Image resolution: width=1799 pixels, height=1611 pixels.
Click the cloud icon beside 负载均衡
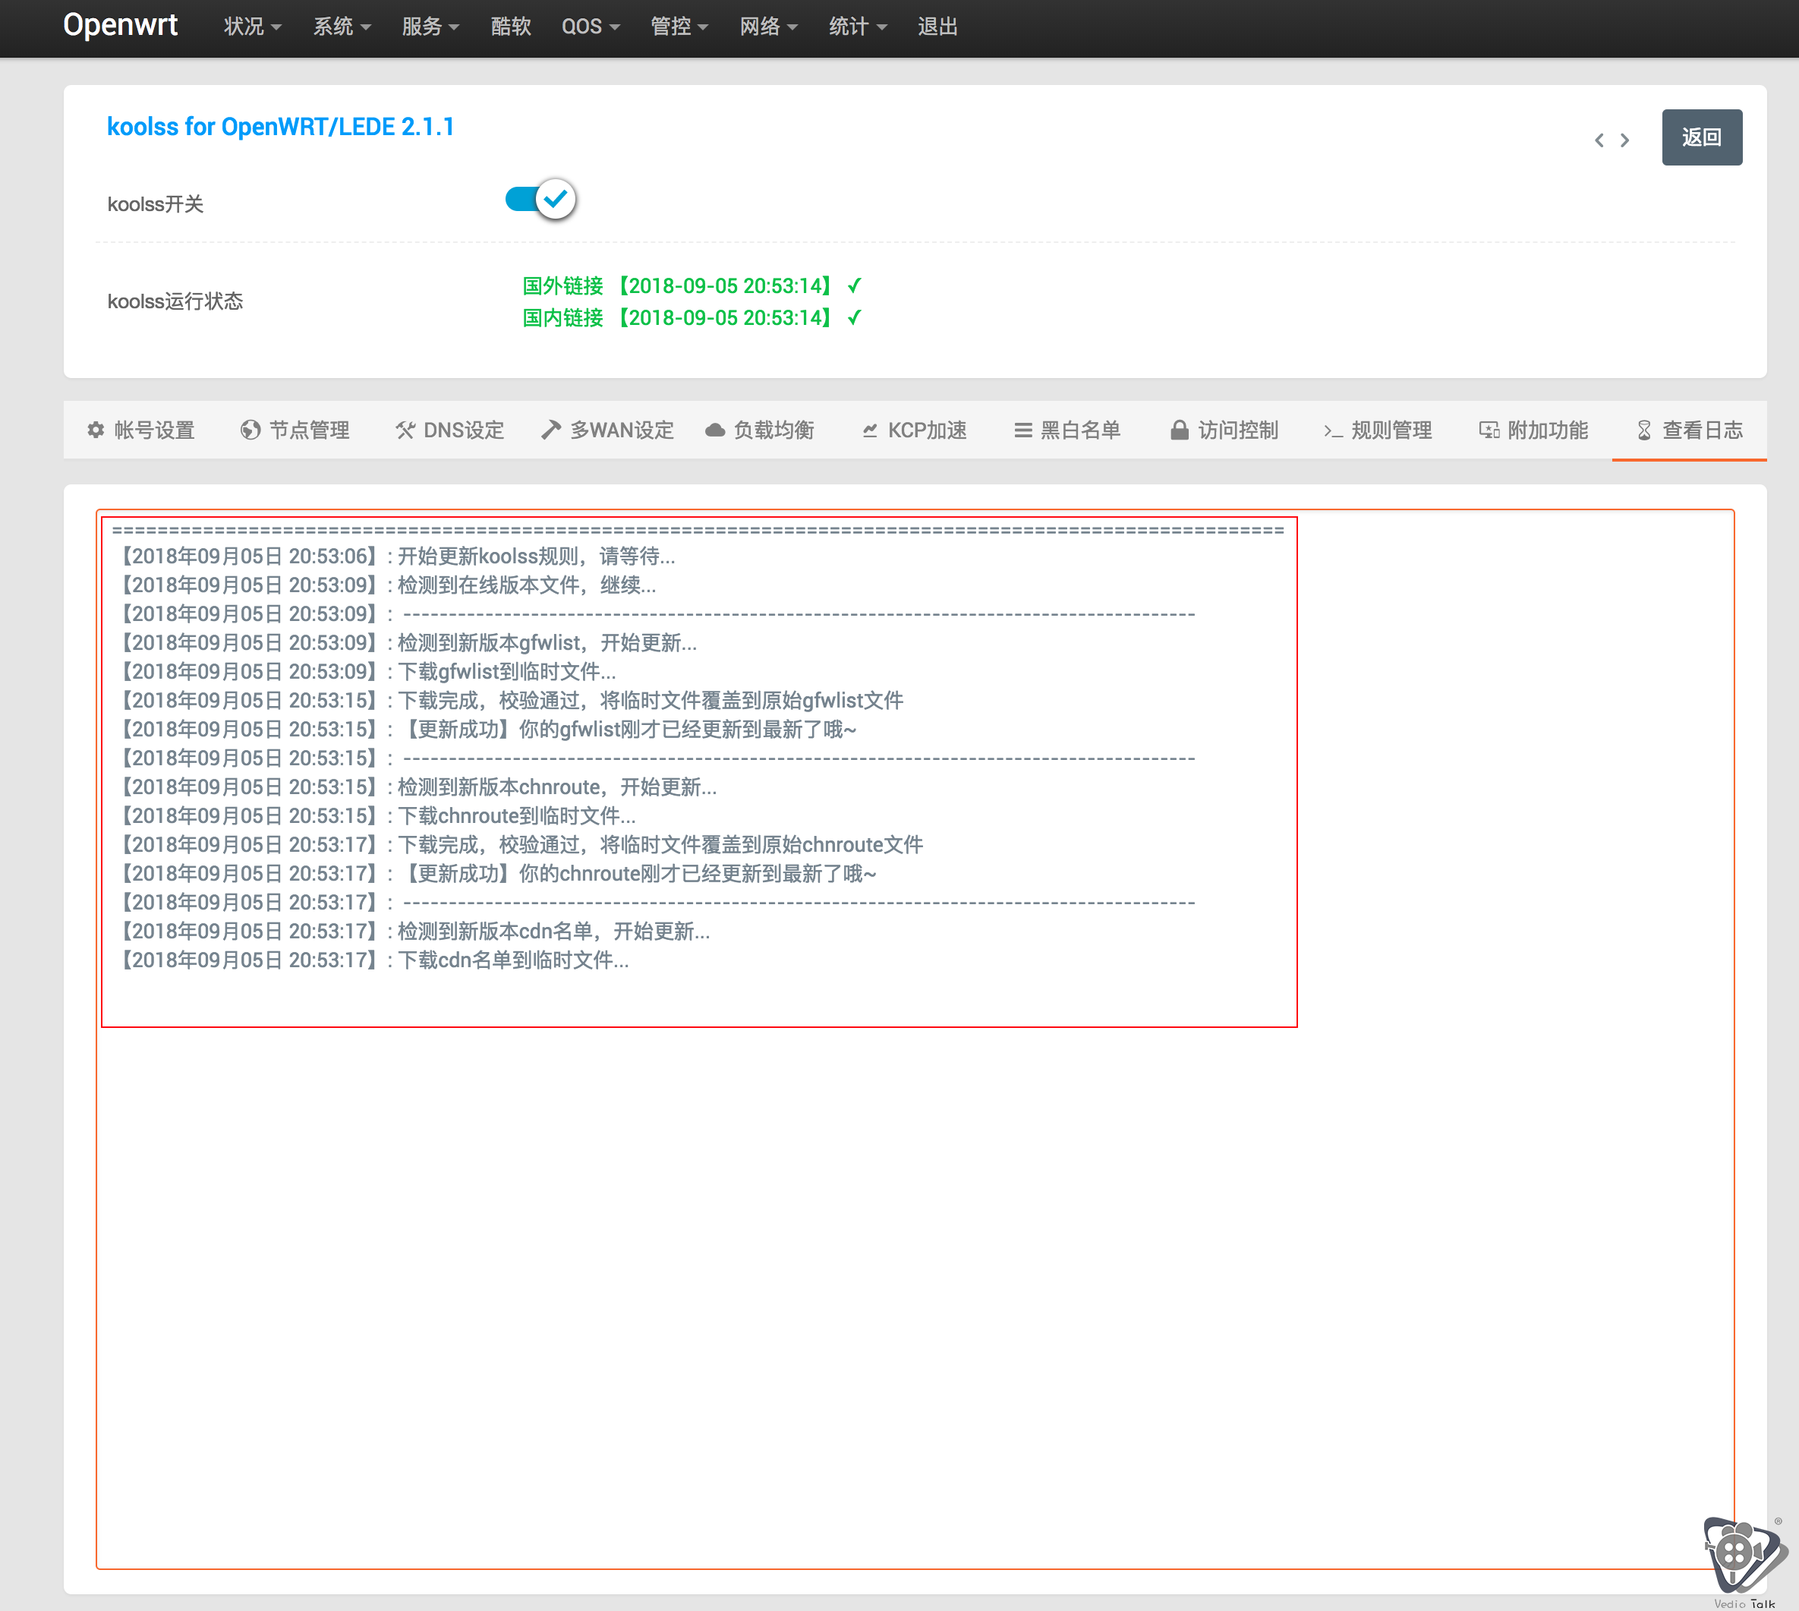pyautogui.click(x=715, y=430)
